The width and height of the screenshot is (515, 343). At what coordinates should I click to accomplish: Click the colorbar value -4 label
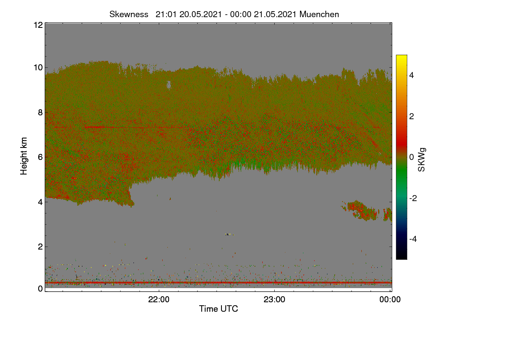coord(413,239)
